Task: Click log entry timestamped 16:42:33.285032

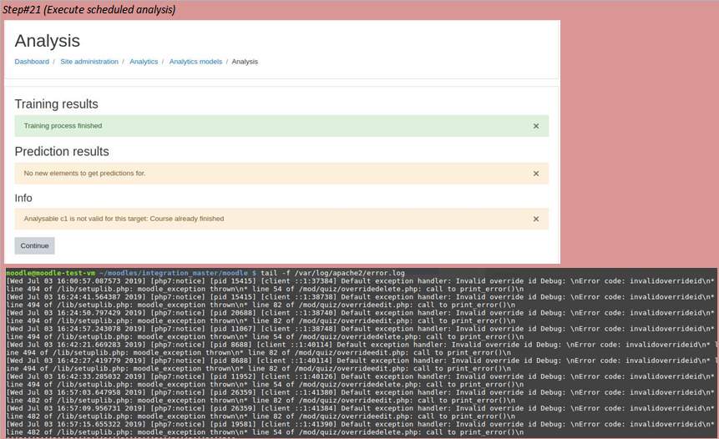Action: 360,381
